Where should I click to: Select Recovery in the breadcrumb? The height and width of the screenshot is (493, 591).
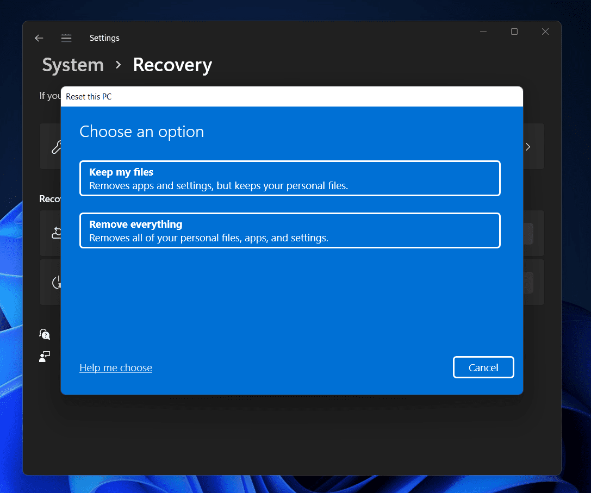(x=172, y=65)
